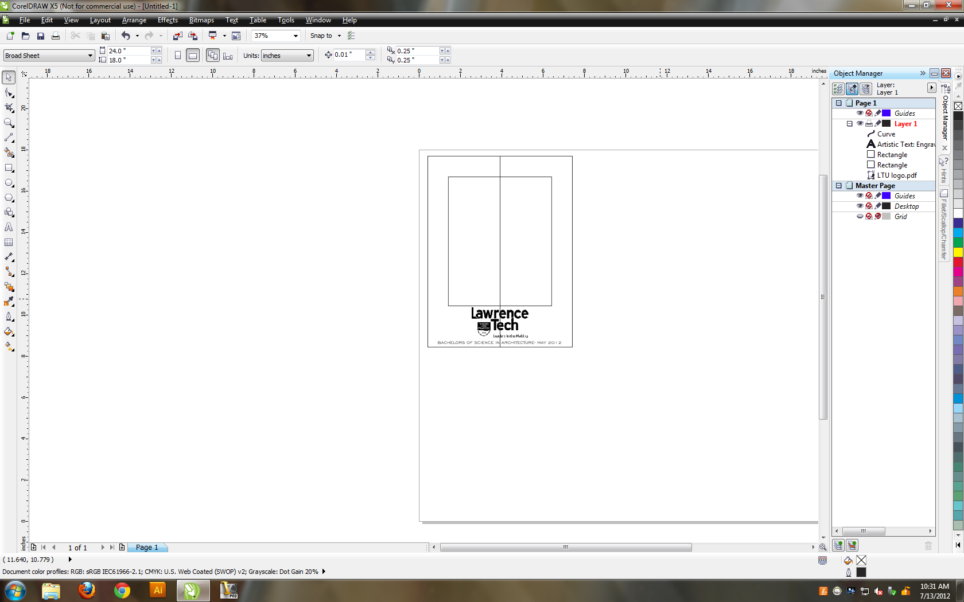The image size is (964, 602).
Task: Select the Crop tool
Action: click(9, 108)
